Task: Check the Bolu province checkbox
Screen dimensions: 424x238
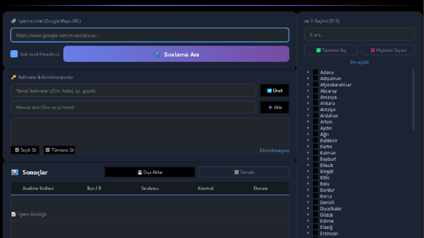Action: click(315, 184)
